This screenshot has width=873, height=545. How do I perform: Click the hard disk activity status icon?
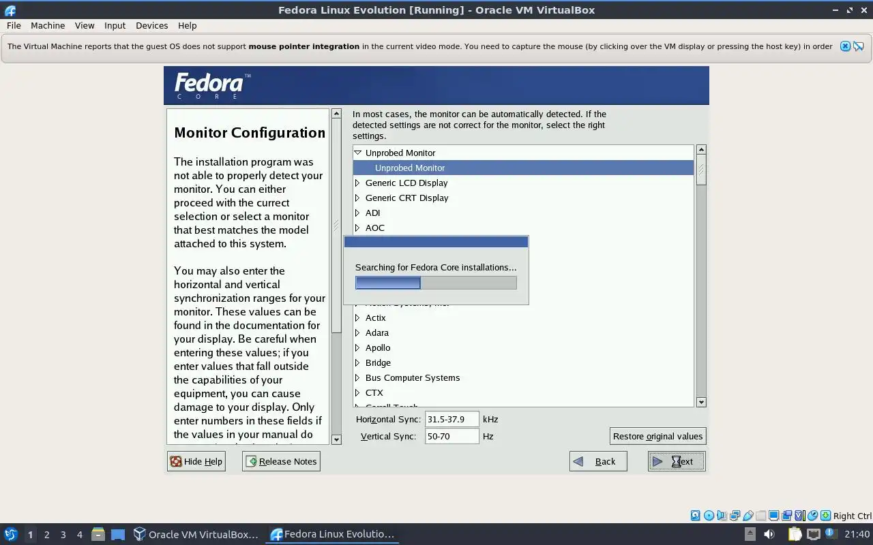pos(695,516)
